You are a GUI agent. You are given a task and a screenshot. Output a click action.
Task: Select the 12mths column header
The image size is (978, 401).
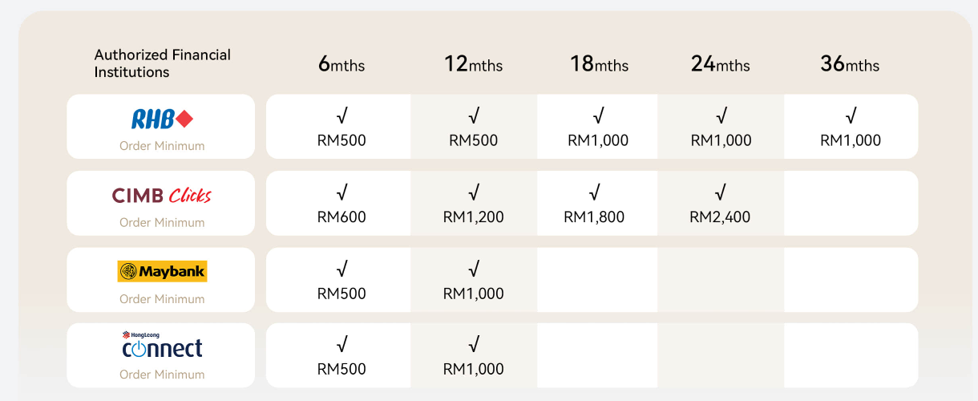pos(473,64)
